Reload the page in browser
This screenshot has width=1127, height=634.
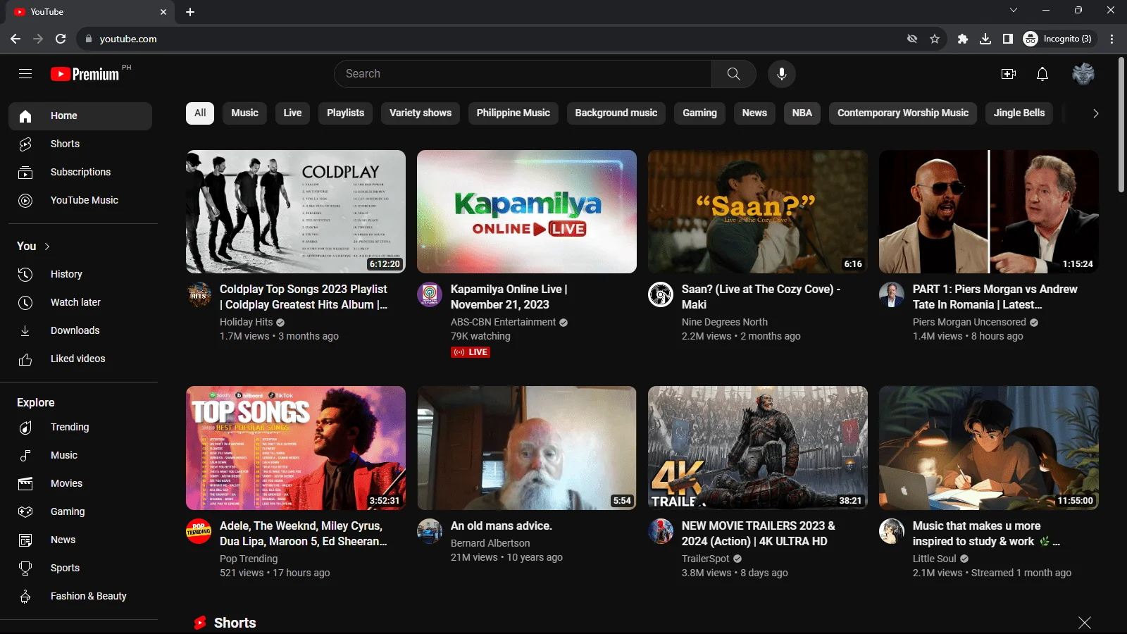click(x=61, y=39)
